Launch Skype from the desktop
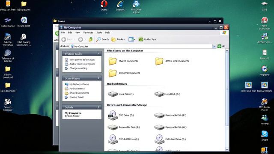Viewport: 274px width, 154px height. point(265,136)
